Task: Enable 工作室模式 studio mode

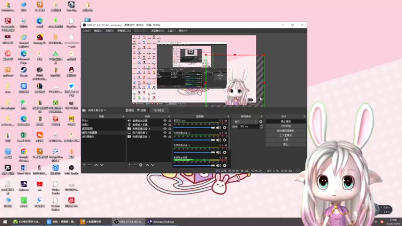Action: [x=285, y=135]
